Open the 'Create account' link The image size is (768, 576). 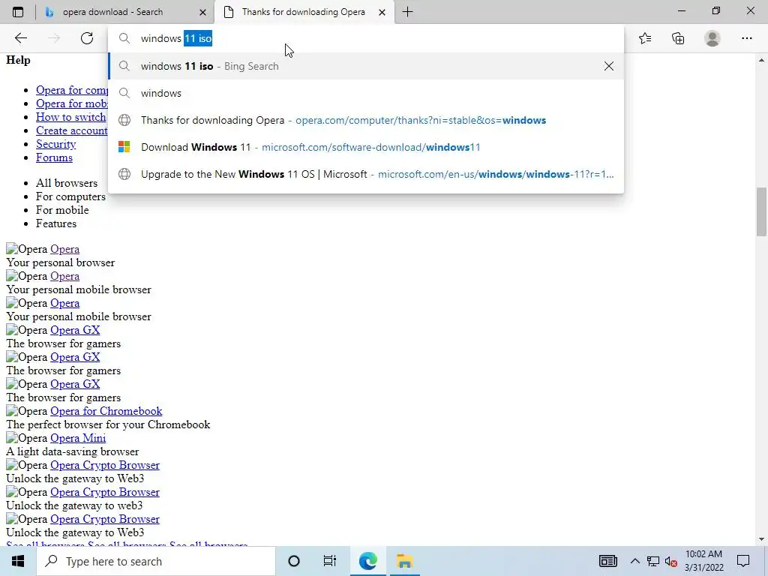[71, 130]
